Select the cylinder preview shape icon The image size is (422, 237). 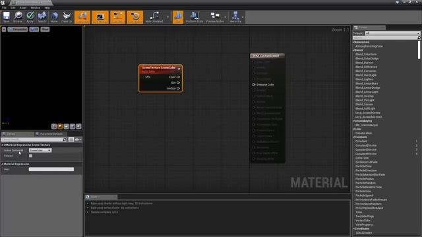point(54,126)
